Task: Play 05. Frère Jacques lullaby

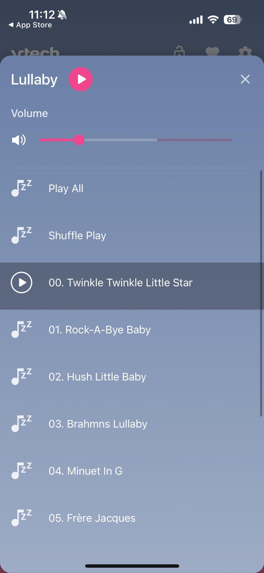Action: point(132,518)
